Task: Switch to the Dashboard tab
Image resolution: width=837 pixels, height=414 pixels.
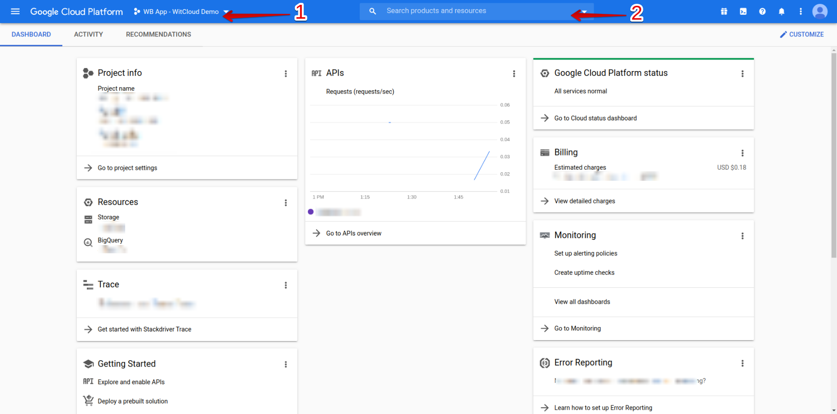Action: (x=31, y=35)
